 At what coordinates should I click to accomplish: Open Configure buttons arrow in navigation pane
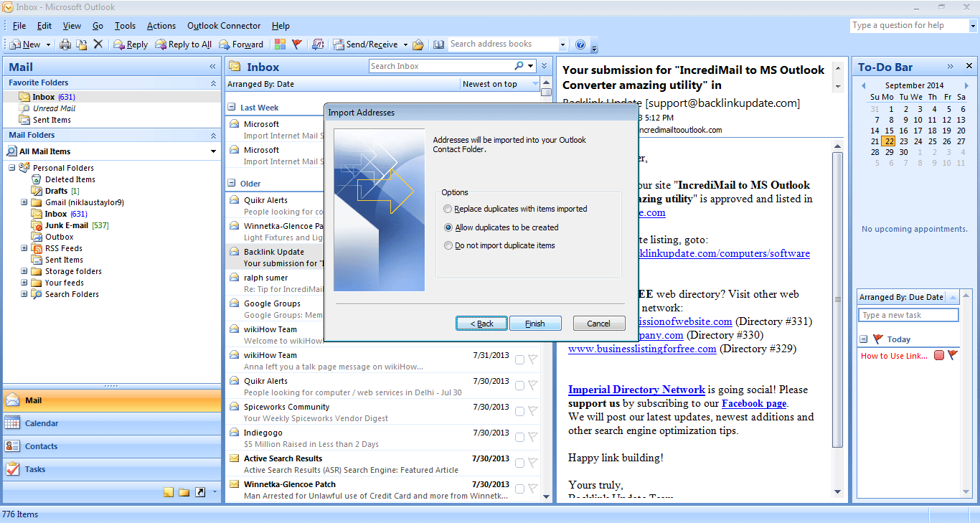pyautogui.click(x=215, y=492)
